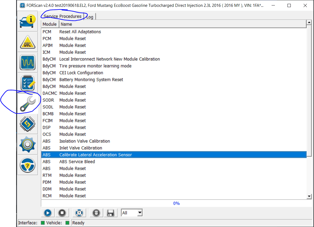This screenshot has width=314, height=227.
Task: Open the module configuration chip section
Action: [x=28, y=124]
